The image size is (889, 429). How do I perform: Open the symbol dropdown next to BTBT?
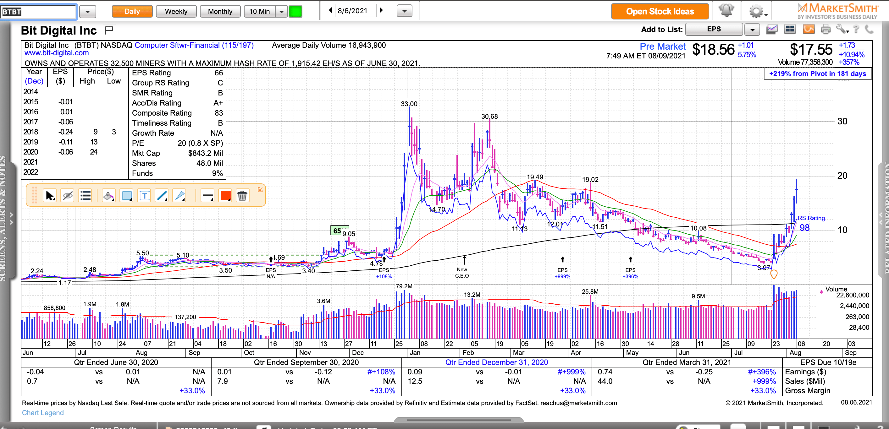[x=88, y=11]
